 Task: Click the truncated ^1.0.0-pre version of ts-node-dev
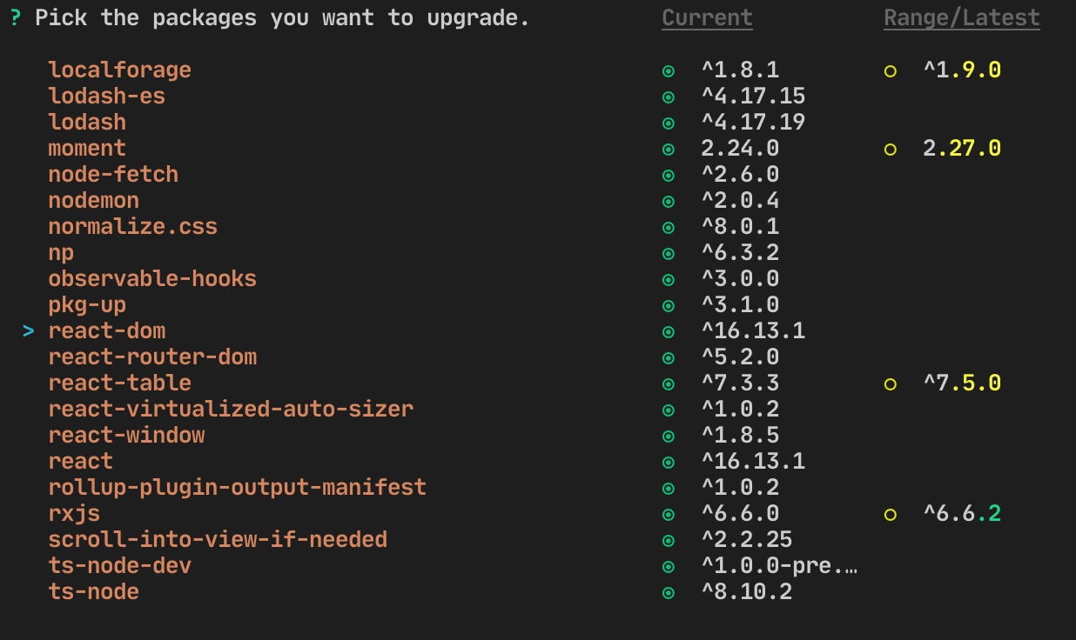point(779,565)
